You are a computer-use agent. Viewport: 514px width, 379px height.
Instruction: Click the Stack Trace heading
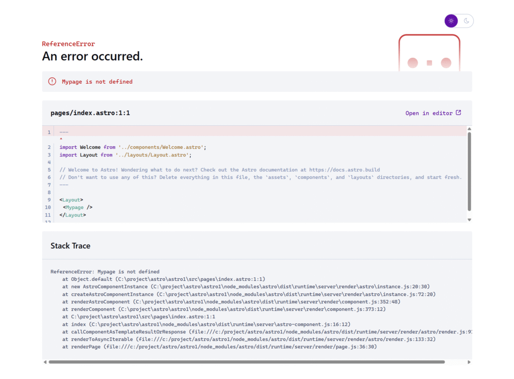[70, 246]
